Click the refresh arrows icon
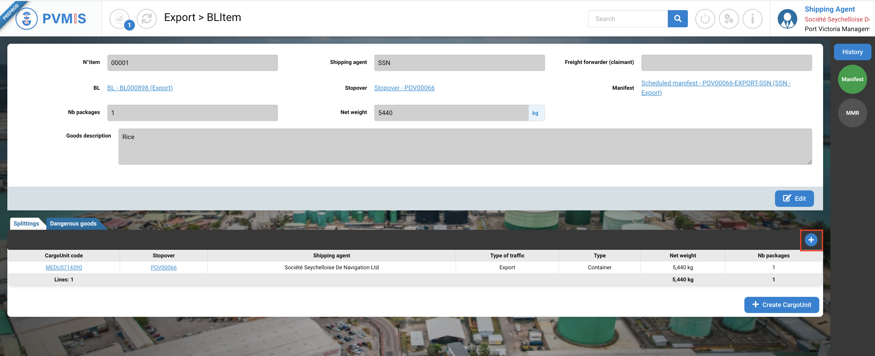This screenshot has width=875, height=356. [146, 19]
